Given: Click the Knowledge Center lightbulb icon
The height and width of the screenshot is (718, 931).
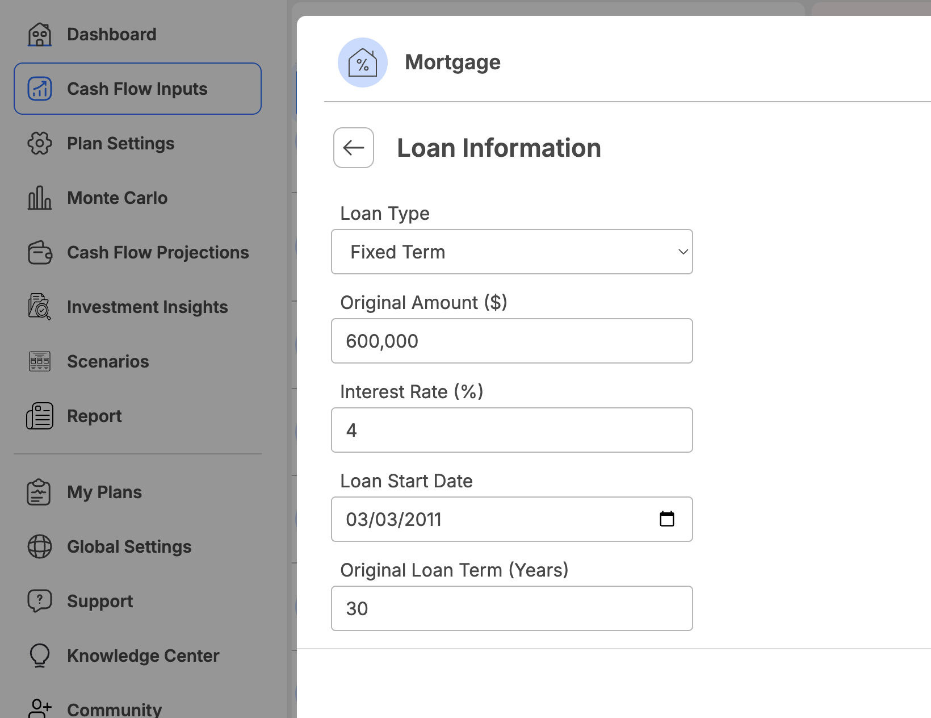Looking at the screenshot, I should [40, 656].
